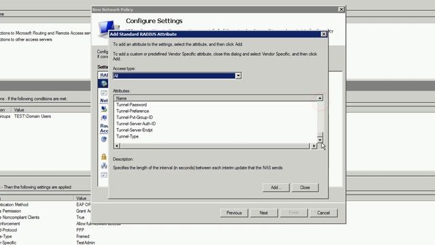
Task: Close the Add Standard RADIUS Attribute dialog
Action: point(324,34)
